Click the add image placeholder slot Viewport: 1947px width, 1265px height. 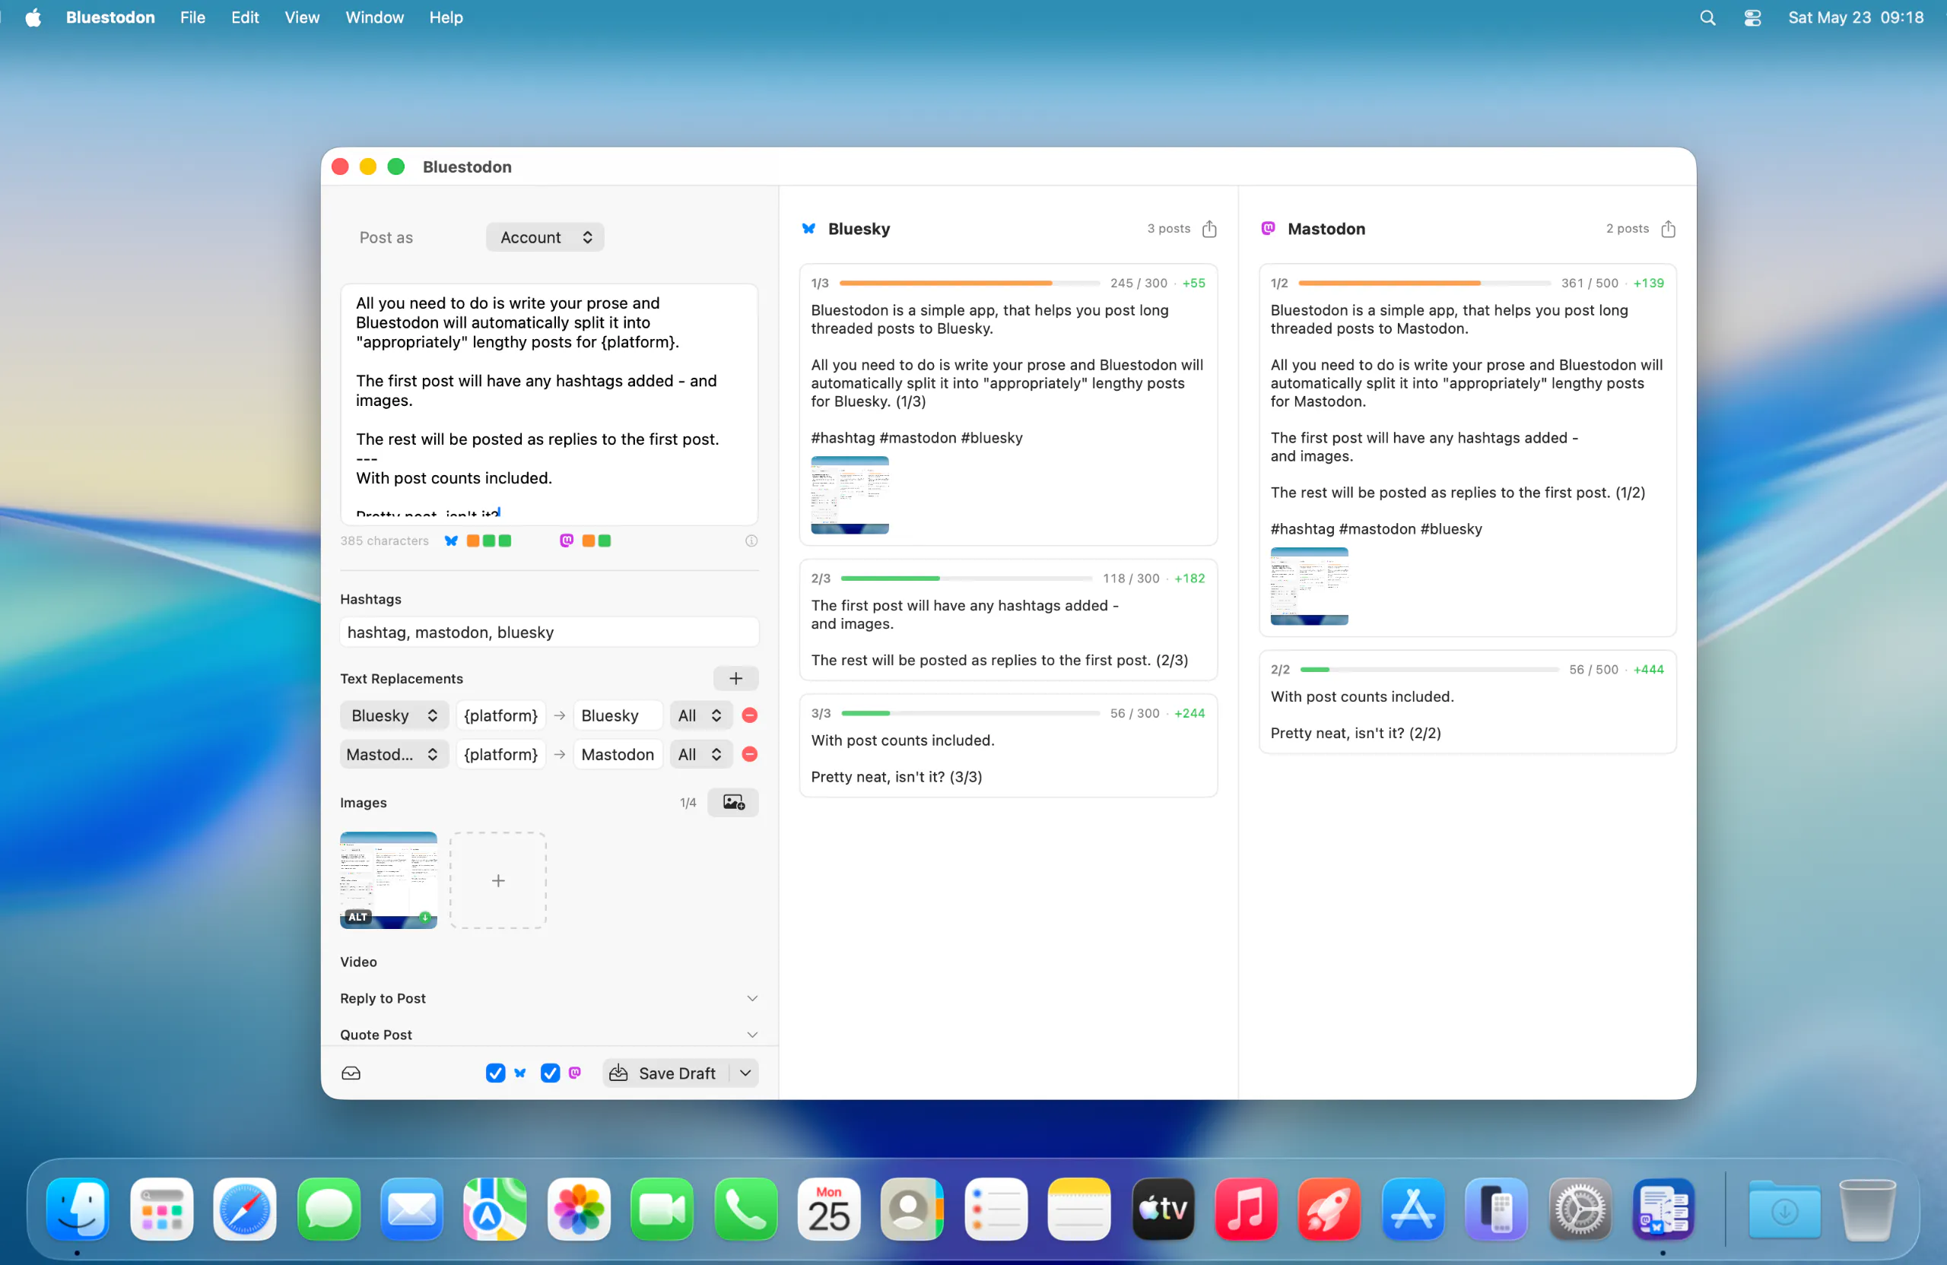pos(498,880)
